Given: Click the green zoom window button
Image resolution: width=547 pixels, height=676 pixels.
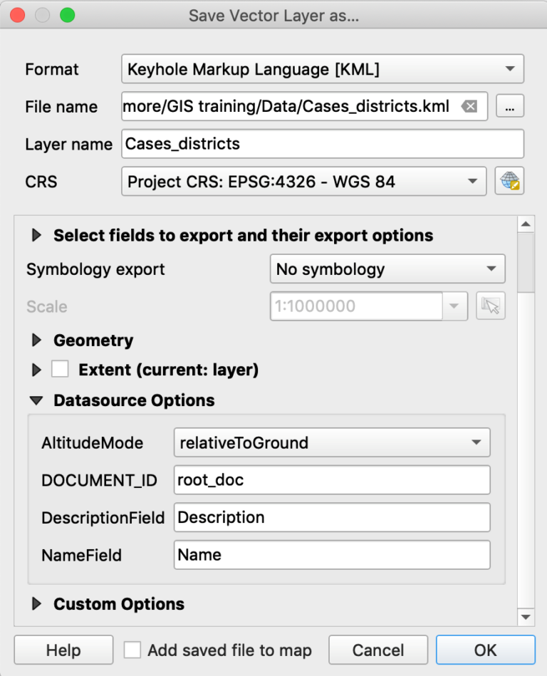Looking at the screenshot, I should click(x=67, y=15).
